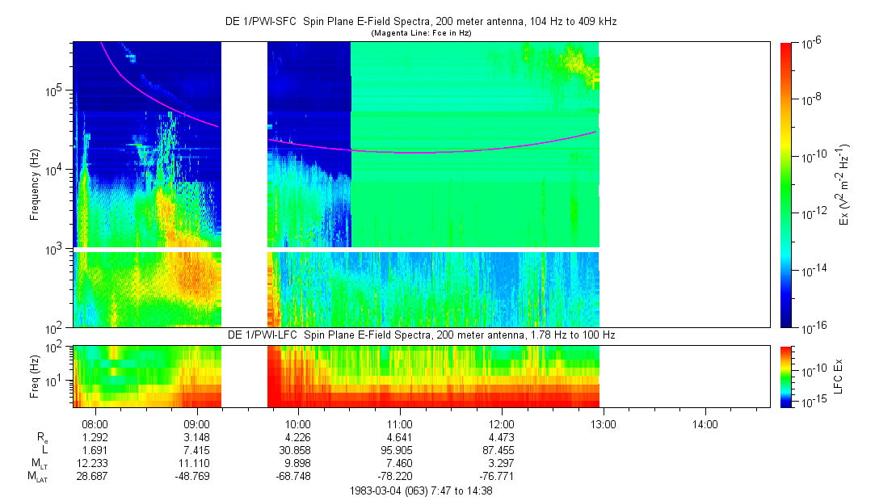Click the Ex units label beside colorbar

(x=843, y=185)
